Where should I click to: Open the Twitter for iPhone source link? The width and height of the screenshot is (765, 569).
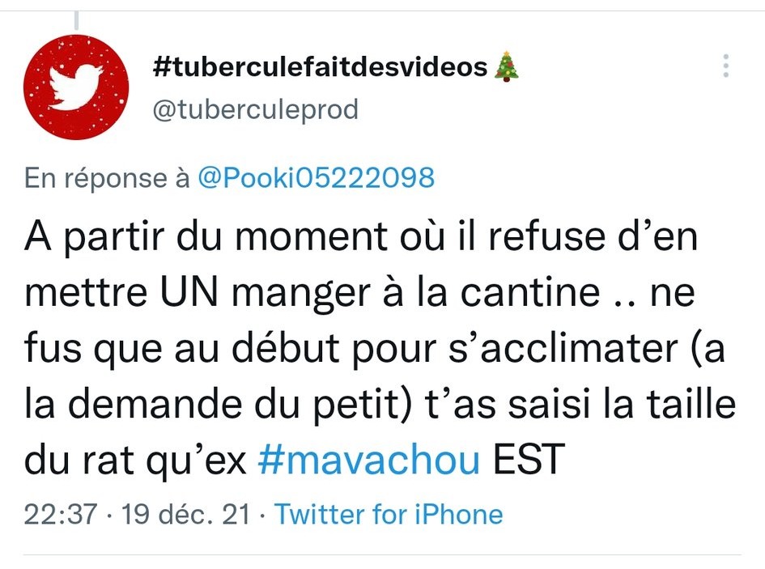point(389,514)
